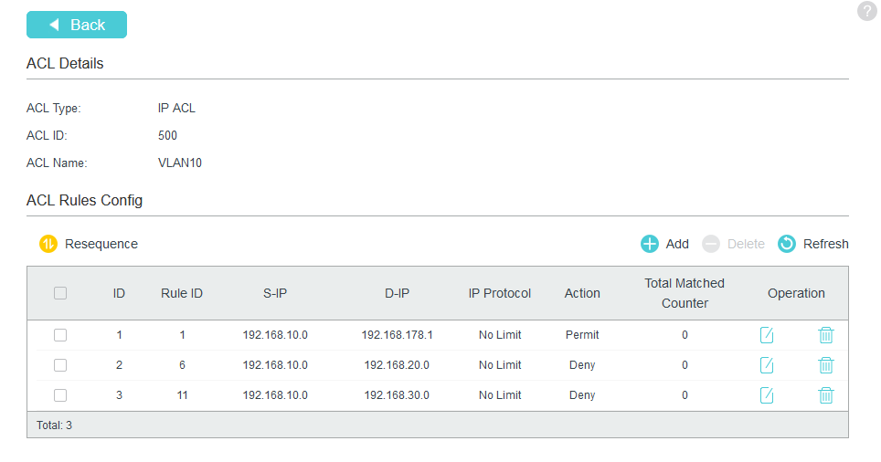
Task: Click the help question mark icon
Action: click(x=867, y=12)
